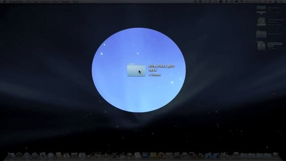The width and height of the screenshot is (286, 161).
Task: Launch Firefox from the Dock
Action: tap(161, 155)
